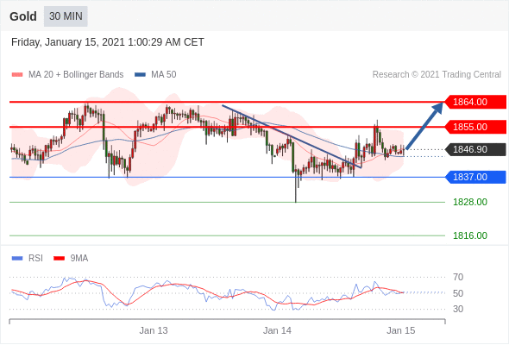Click the 1846.90 current price label
Screen dimensions: 509x345
(475, 149)
